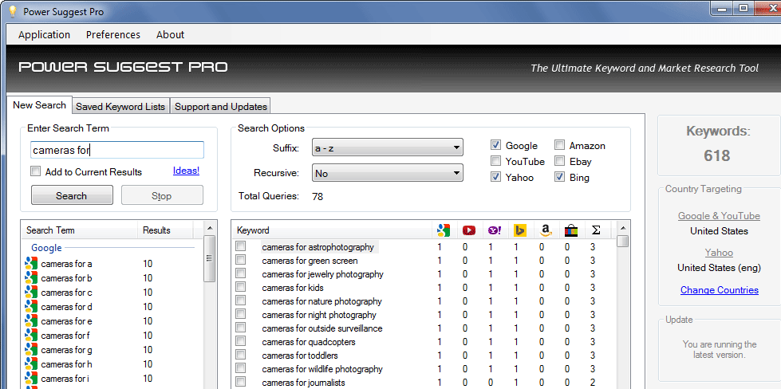Open the Application menu
Screen dimensions: 781x389
tap(45, 35)
